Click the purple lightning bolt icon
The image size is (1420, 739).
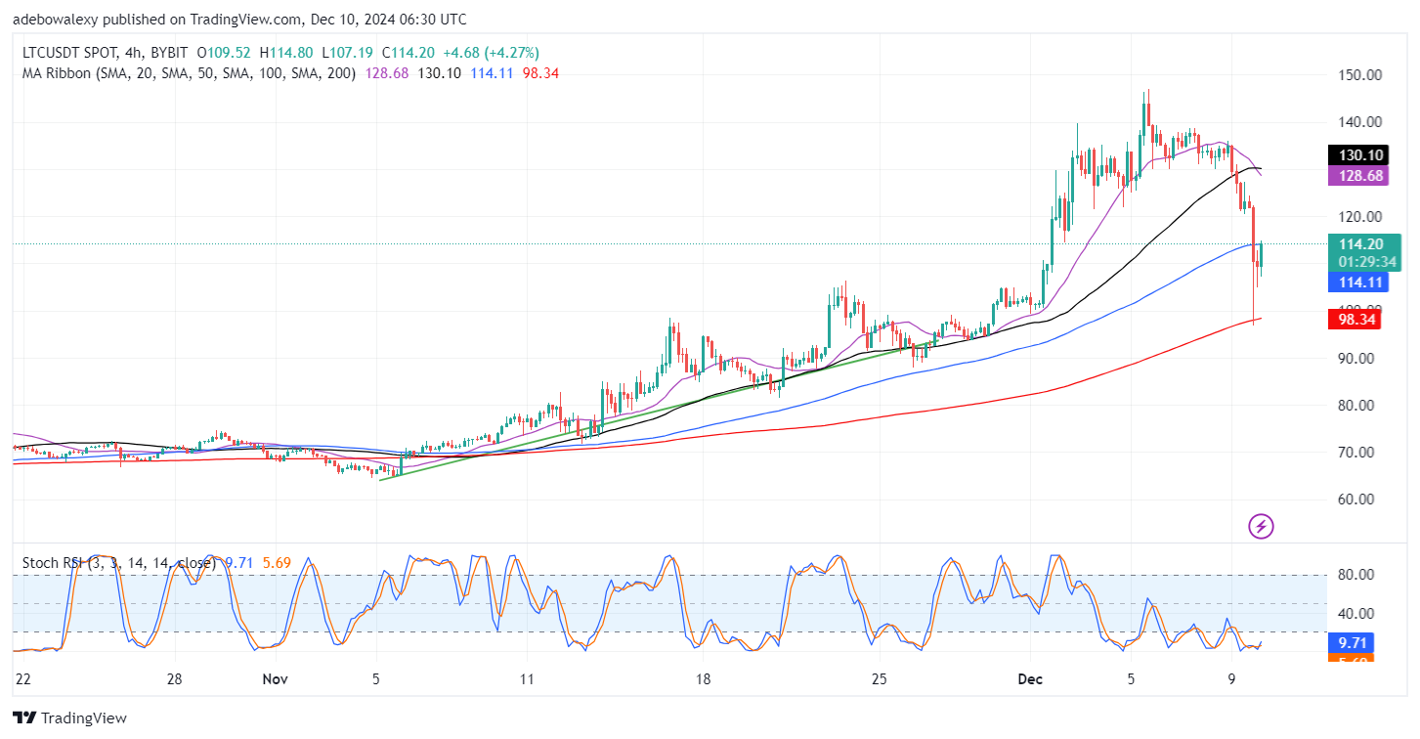(1261, 527)
